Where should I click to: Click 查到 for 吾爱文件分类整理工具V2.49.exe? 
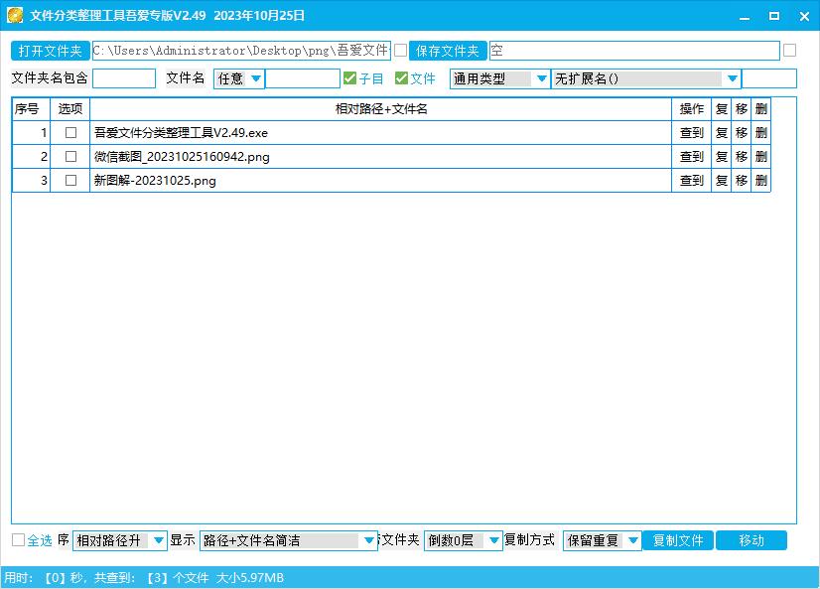click(692, 132)
